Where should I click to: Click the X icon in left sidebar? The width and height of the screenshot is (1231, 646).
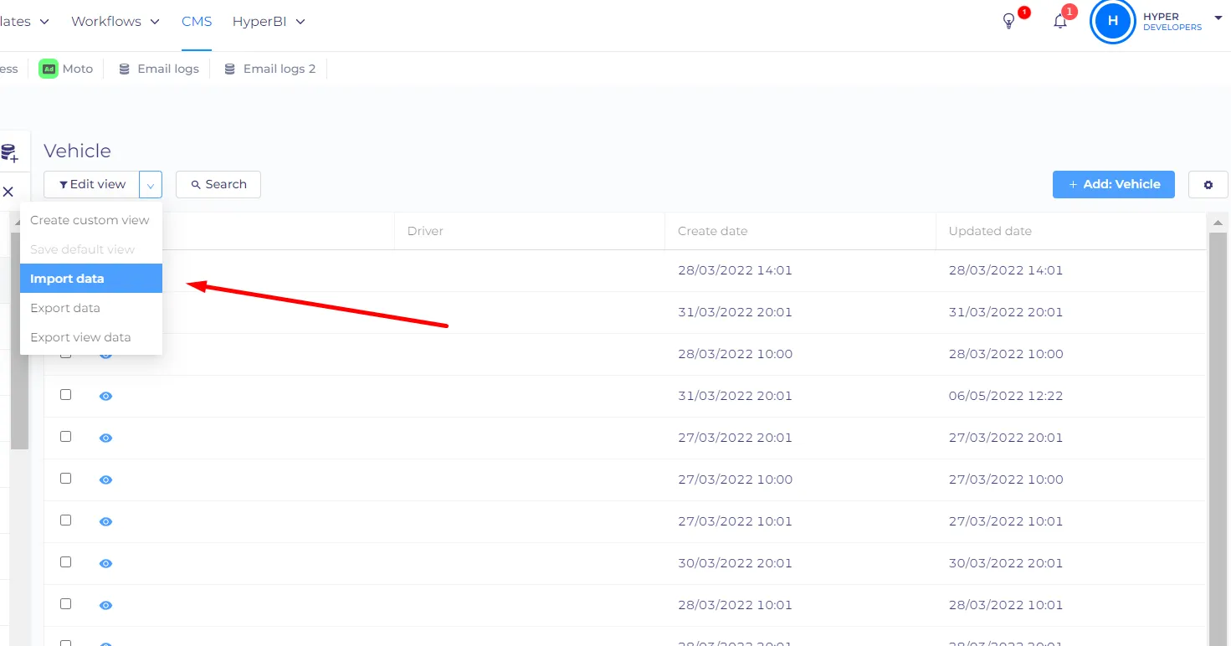click(8, 192)
